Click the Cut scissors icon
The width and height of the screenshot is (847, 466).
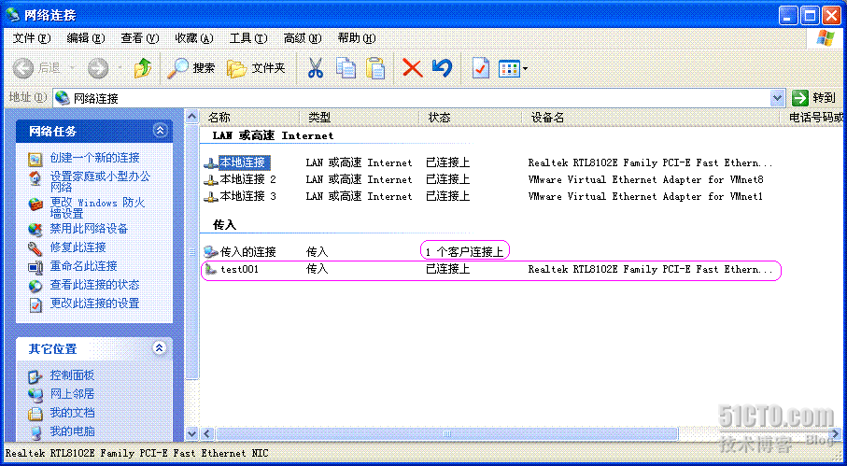click(x=316, y=68)
